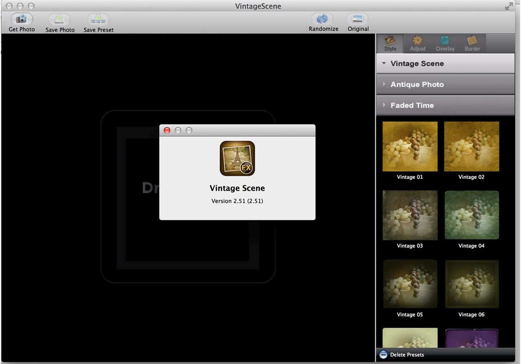Switch to the Style tab

click(x=390, y=44)
